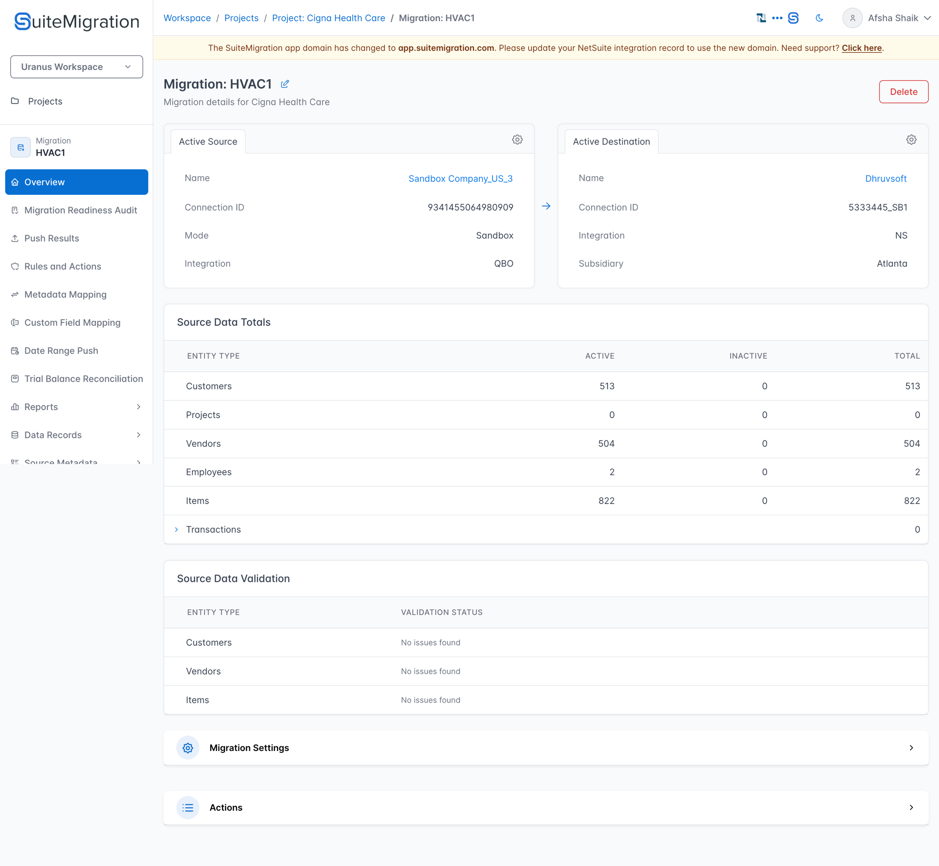
Task: Click the Metadata Mapping arrows icon
Action: (15, 295)
